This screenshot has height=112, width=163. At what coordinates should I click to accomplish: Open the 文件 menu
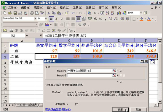pyautogui.click(x=12, y=8)
